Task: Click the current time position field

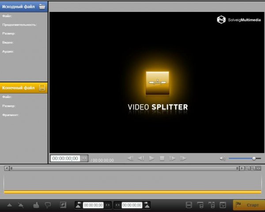Action: click(x=65, y=158)
